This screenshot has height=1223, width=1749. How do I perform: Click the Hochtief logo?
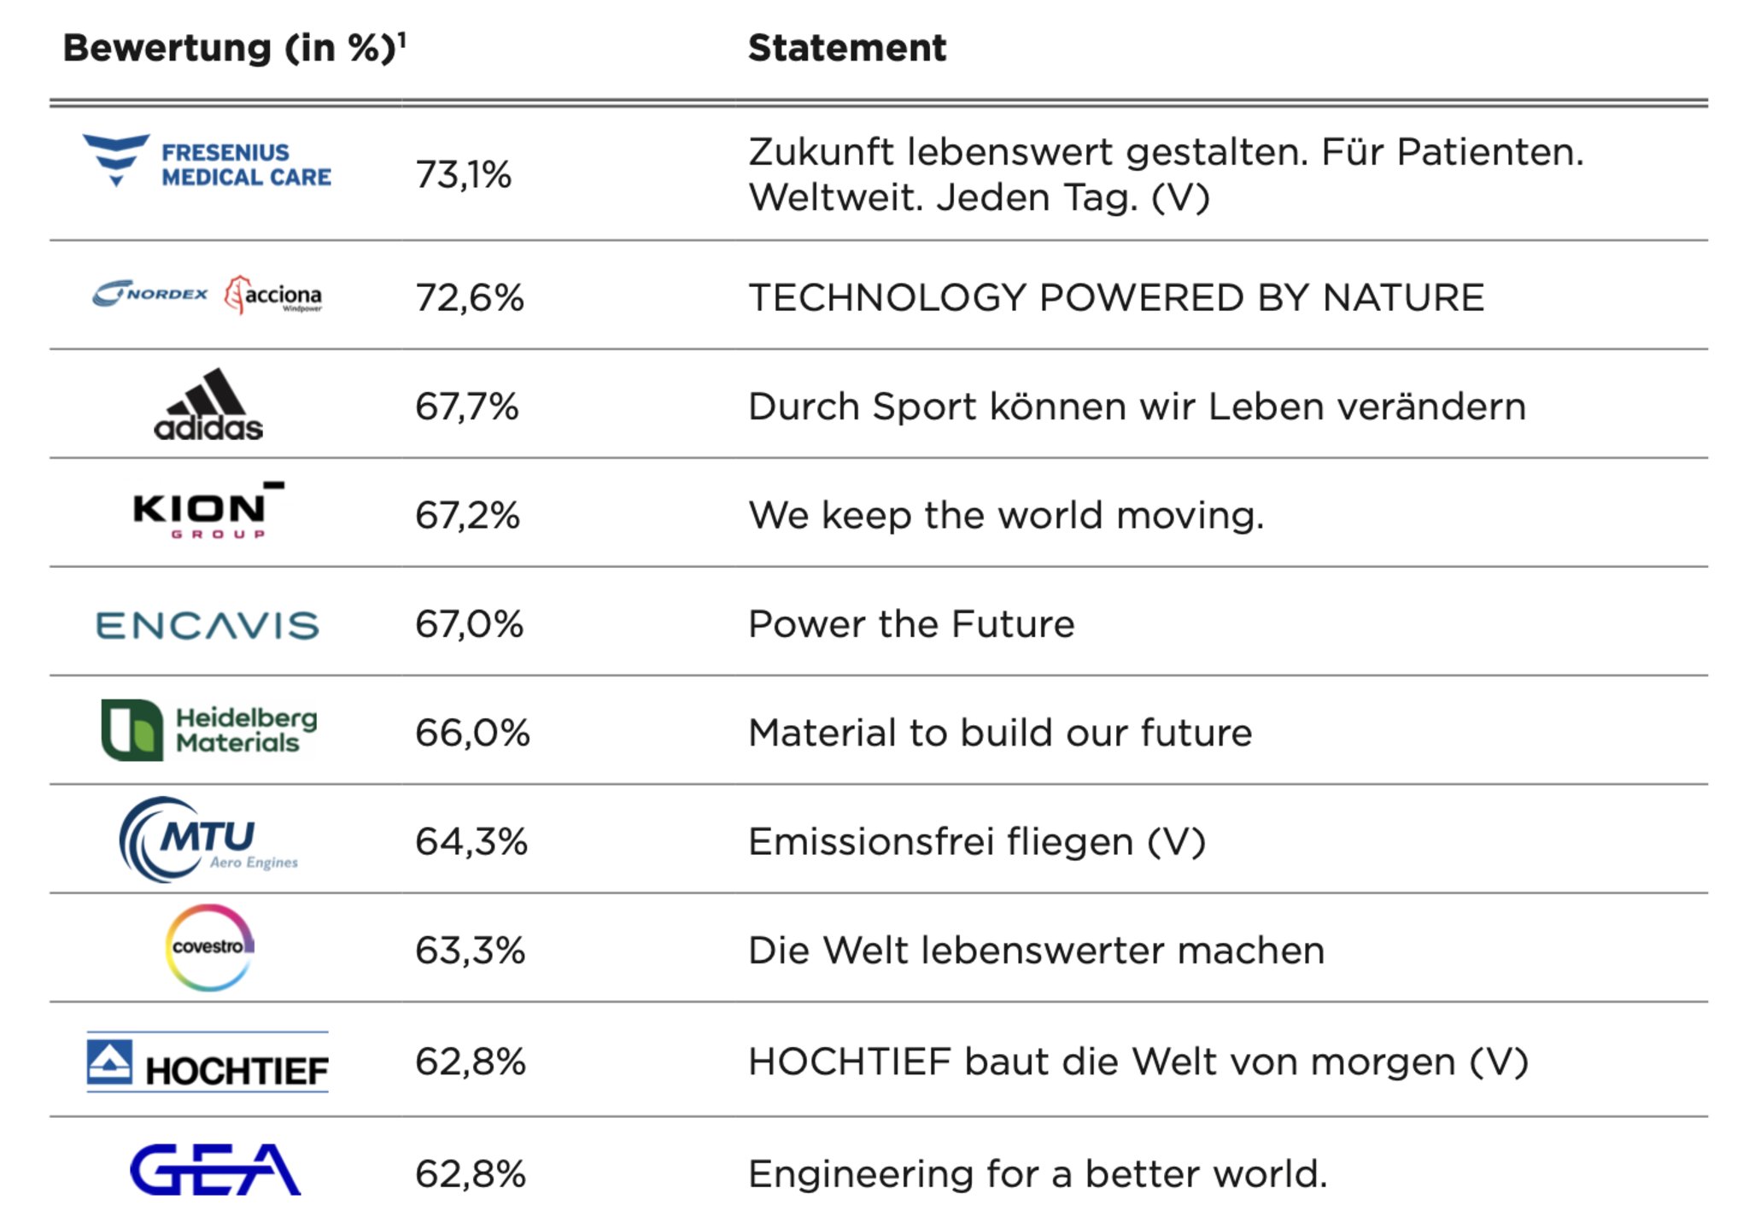[208, 1062]
